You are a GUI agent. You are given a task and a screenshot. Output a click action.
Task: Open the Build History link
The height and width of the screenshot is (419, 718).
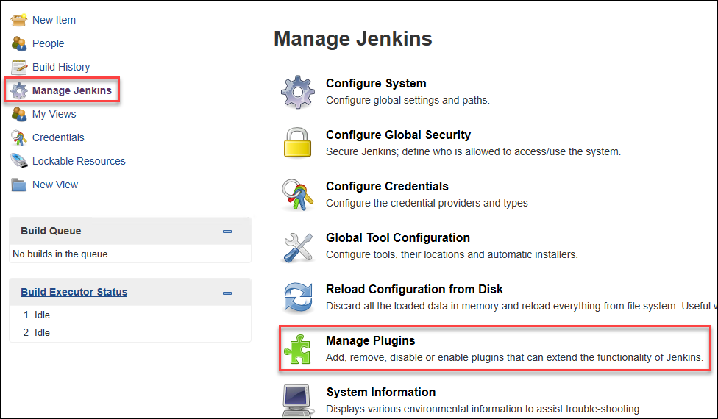[x=61, y=67]
